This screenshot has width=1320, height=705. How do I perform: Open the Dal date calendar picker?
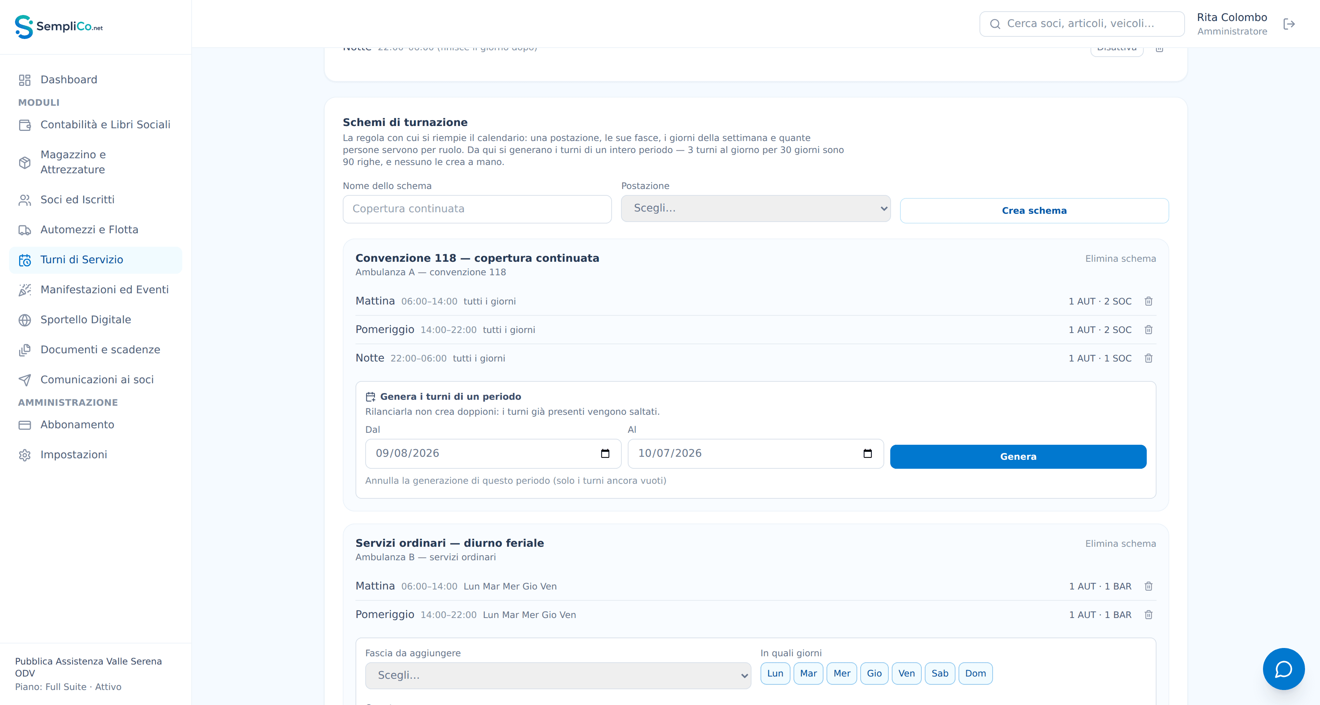(604, 453)
